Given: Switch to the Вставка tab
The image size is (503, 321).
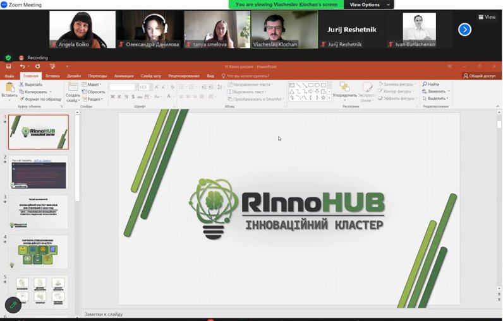Looking at the screenshot, I should coord(52,76).
